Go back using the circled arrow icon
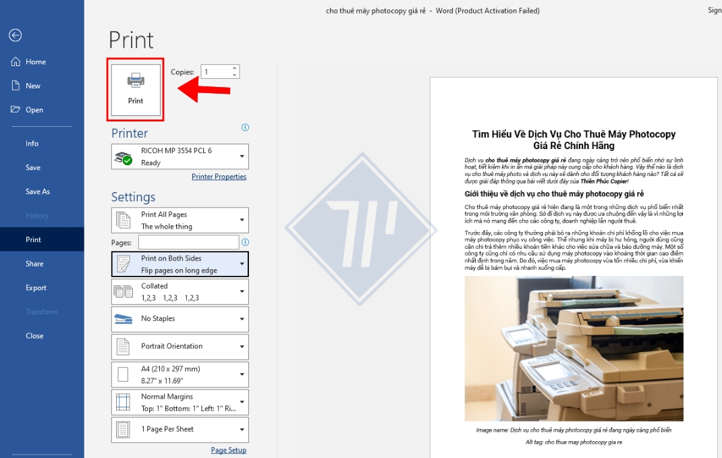This screenshot has height=458, width=722. (x=16, y=36)
